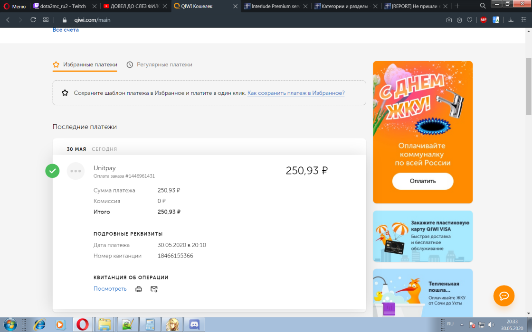532x332 pixels.
Task: Click the heart bookmark icon in address bar
Action: click(x=470, y=20)
